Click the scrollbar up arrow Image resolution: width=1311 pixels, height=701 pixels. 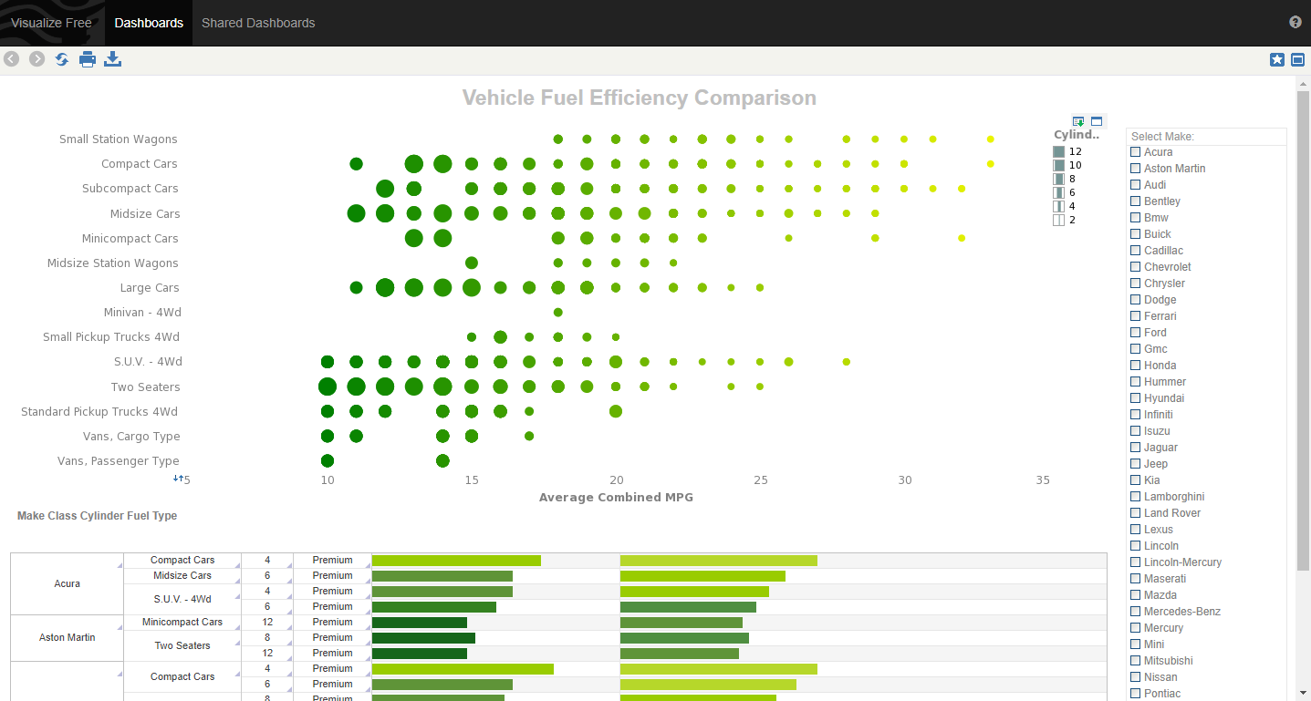click(x=1303, y=84)
